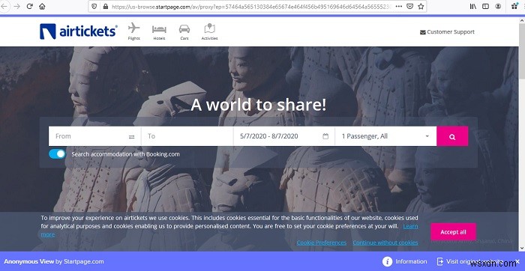This screenshot has width=525, height=271.
Task: Go to browser home page icon
Action: (42, 6)
